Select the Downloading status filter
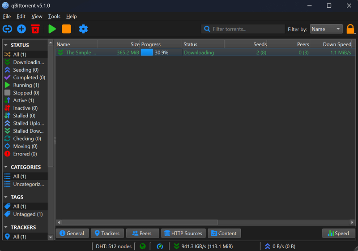This screenshot has height=251, width=358. [25, 62]
